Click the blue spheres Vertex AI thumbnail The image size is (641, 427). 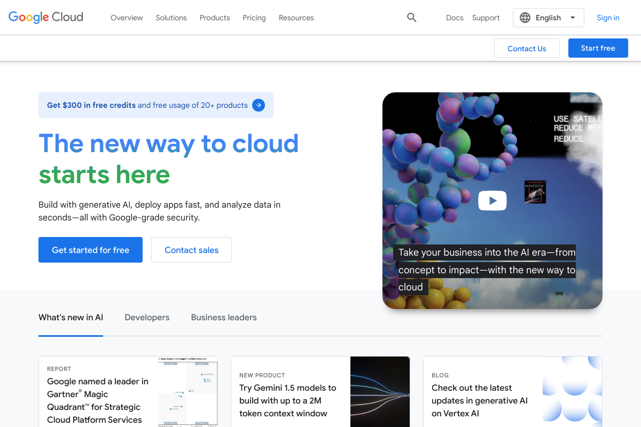573,392
